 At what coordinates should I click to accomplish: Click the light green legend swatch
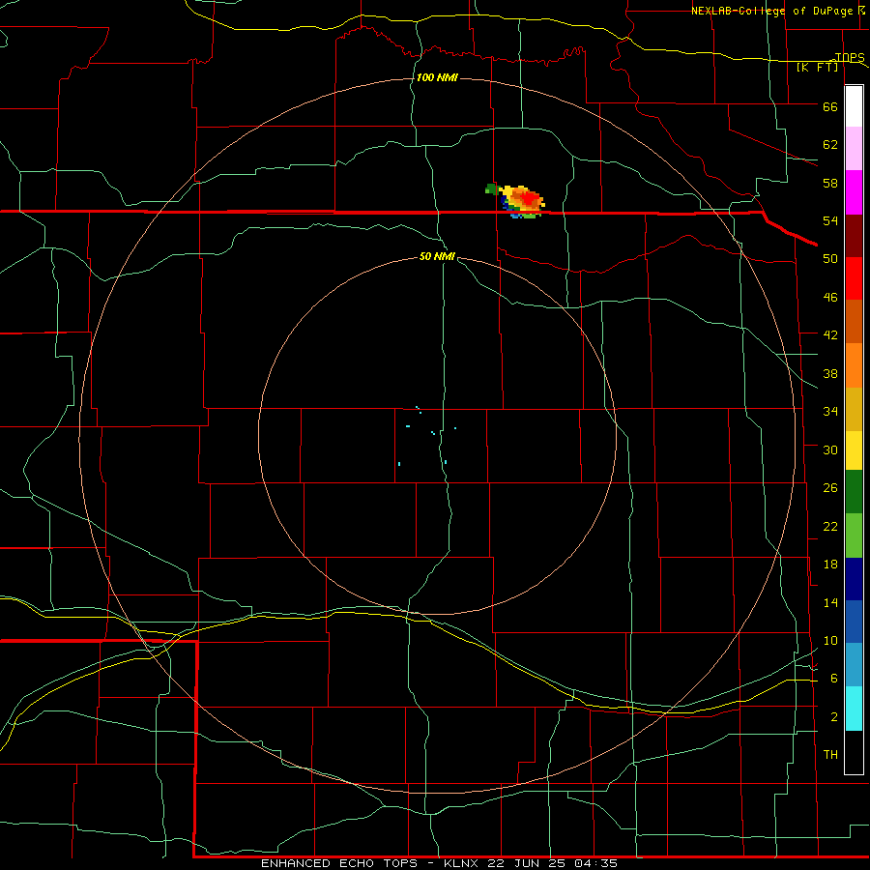[854, 536]
